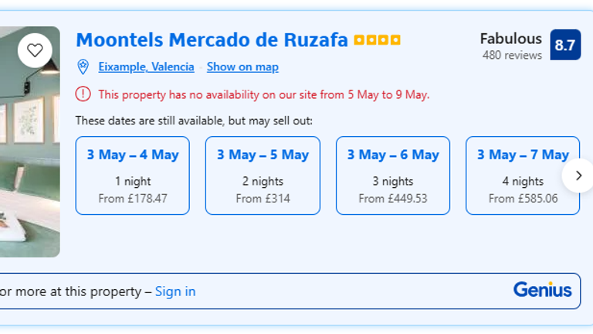Viewport: 593px width, 334px height.
Task: Click the Sign in link
Action: coord(175,291)
